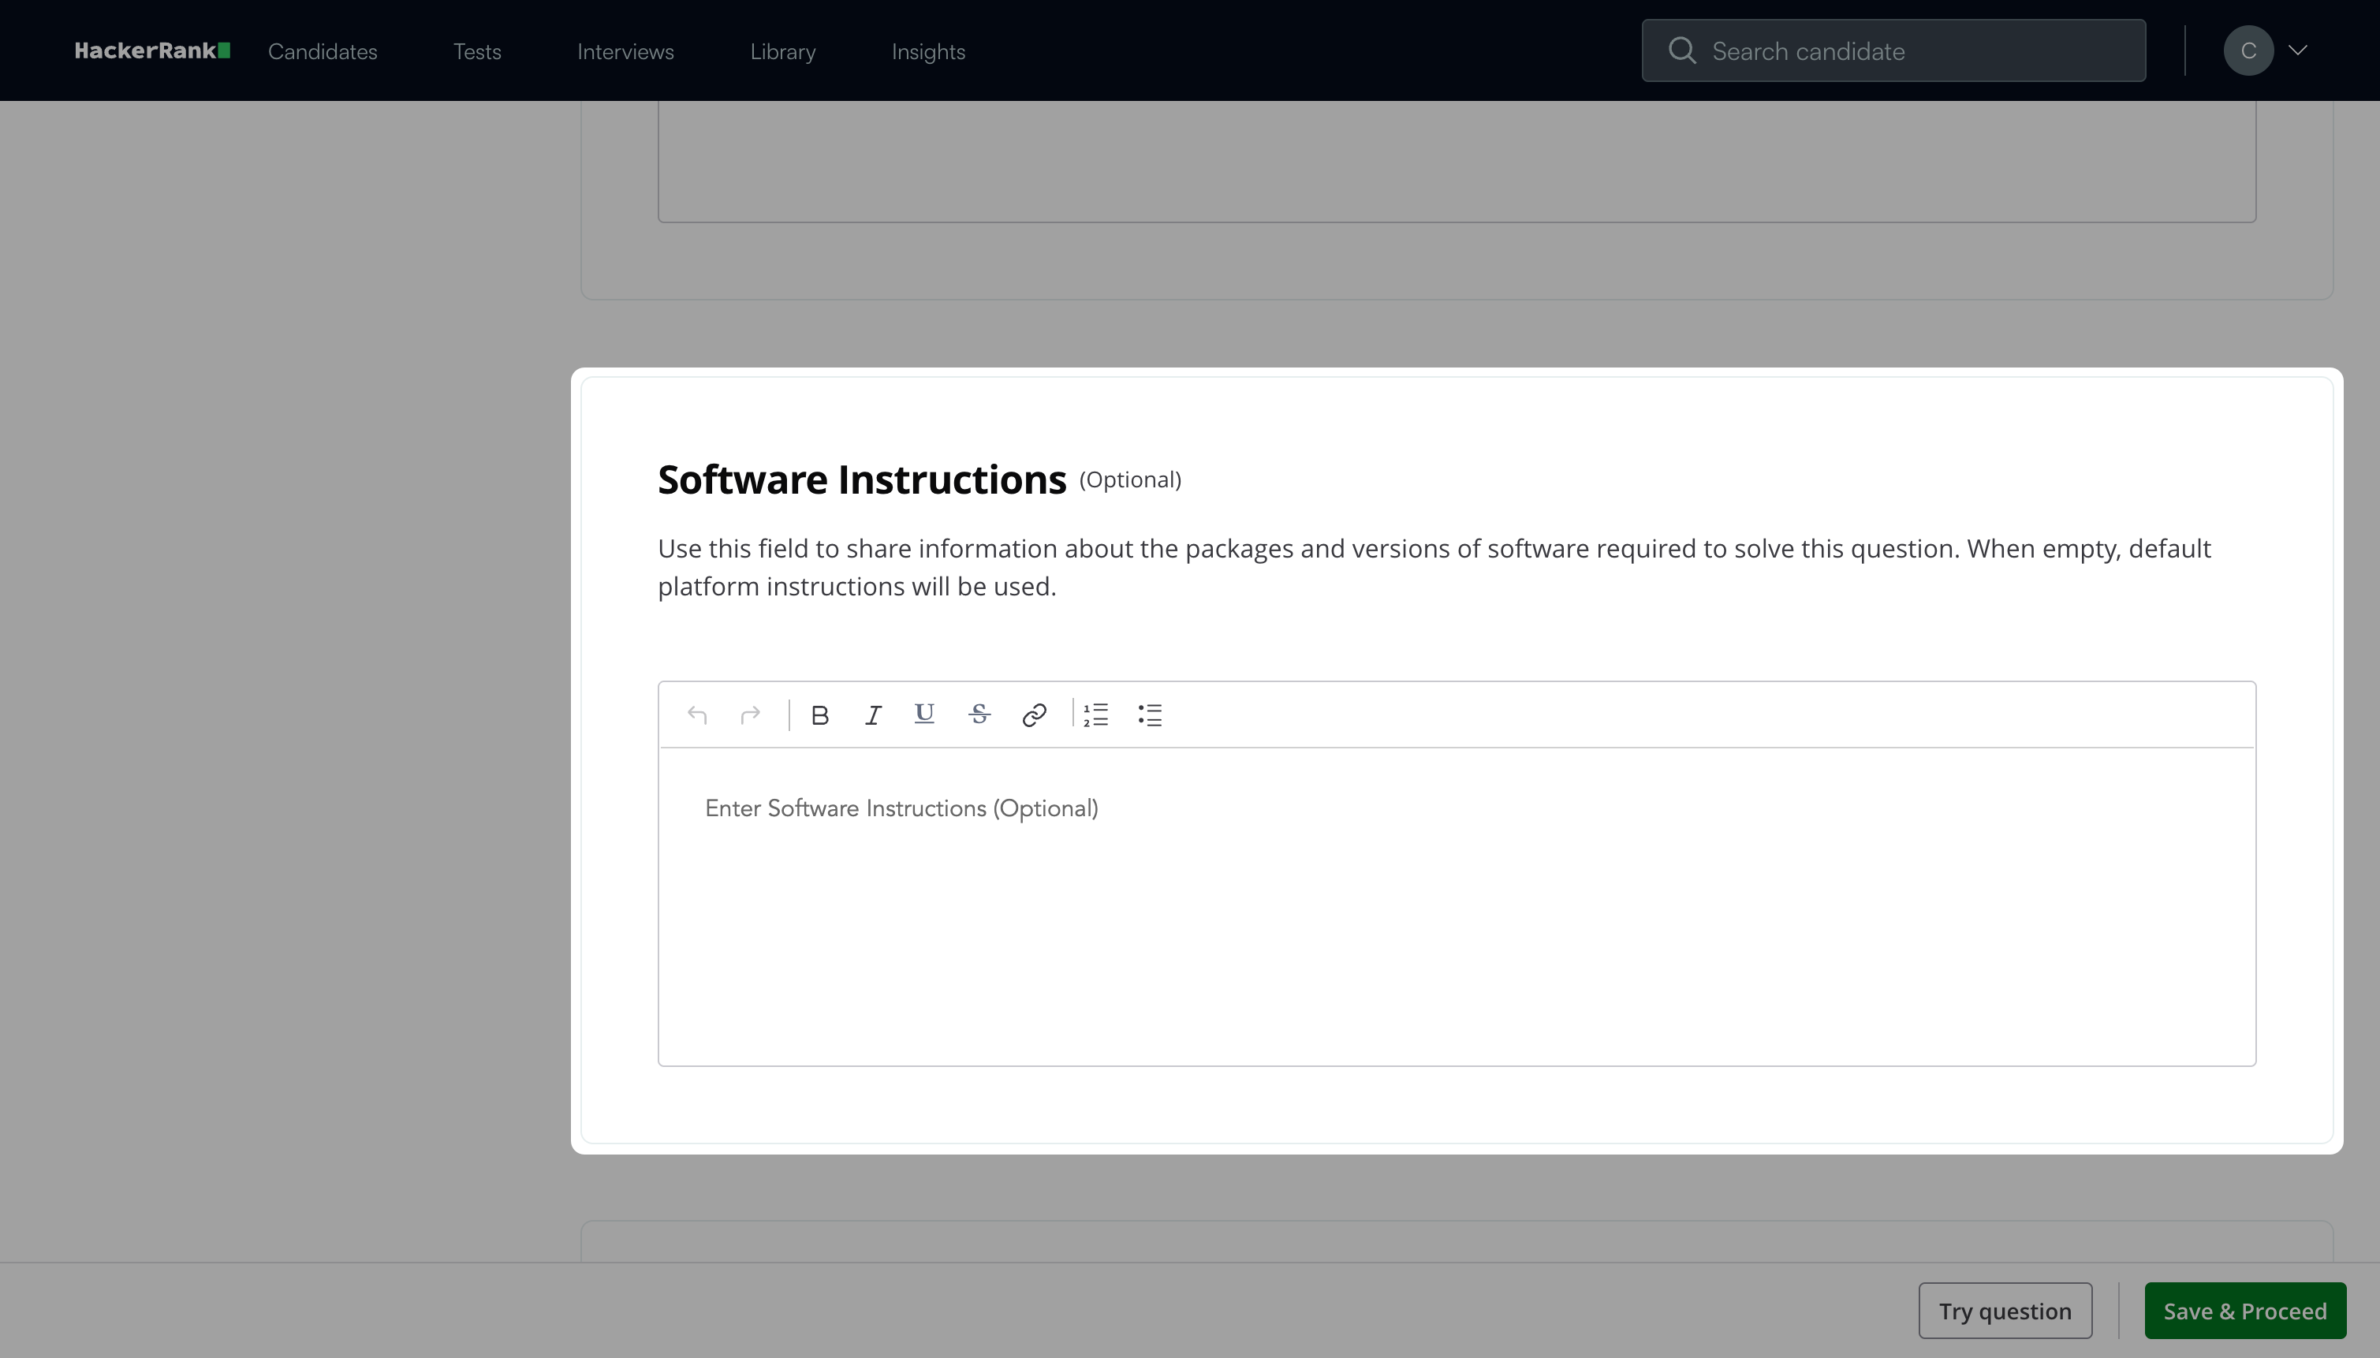2380x1358 pixels.
Task: Toggle strikethrough formatting
Action: [x=979, y=714]
